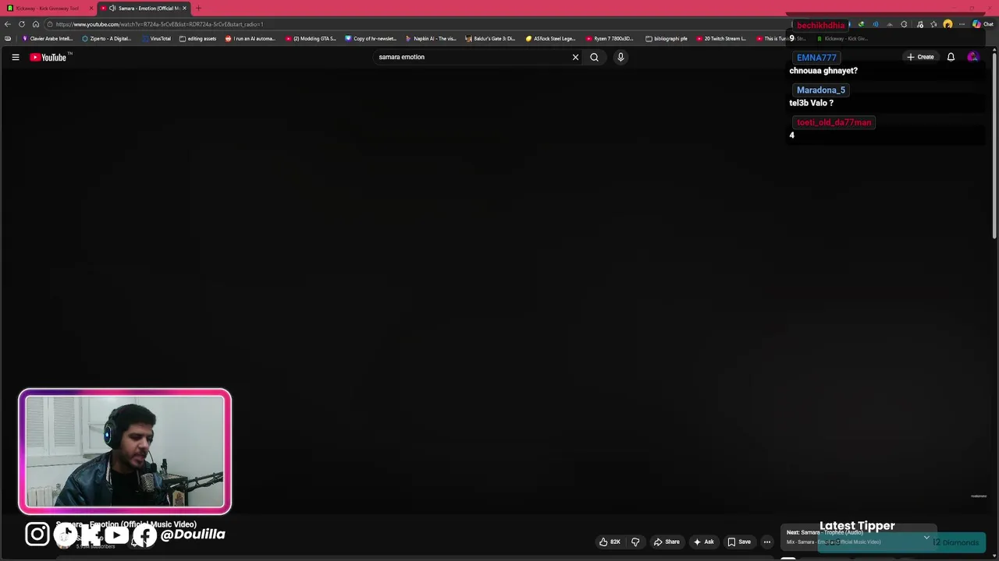Click the Ask button under the video
This screenshot has height=561, width=999.
(x=703, y=542)
